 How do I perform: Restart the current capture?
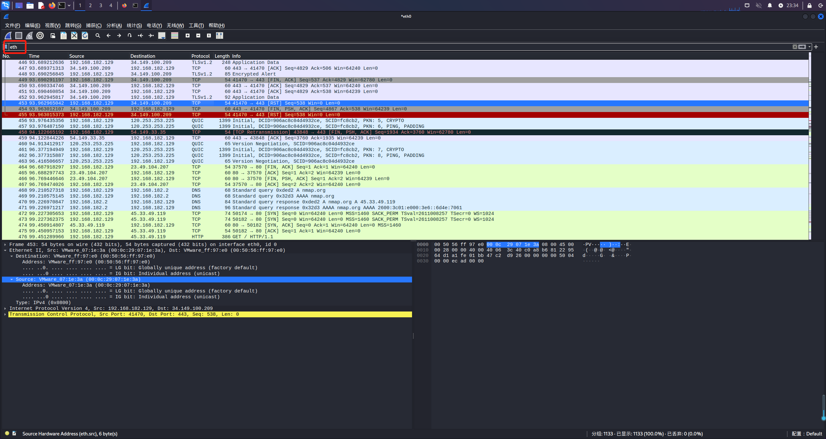pos(29,36)
